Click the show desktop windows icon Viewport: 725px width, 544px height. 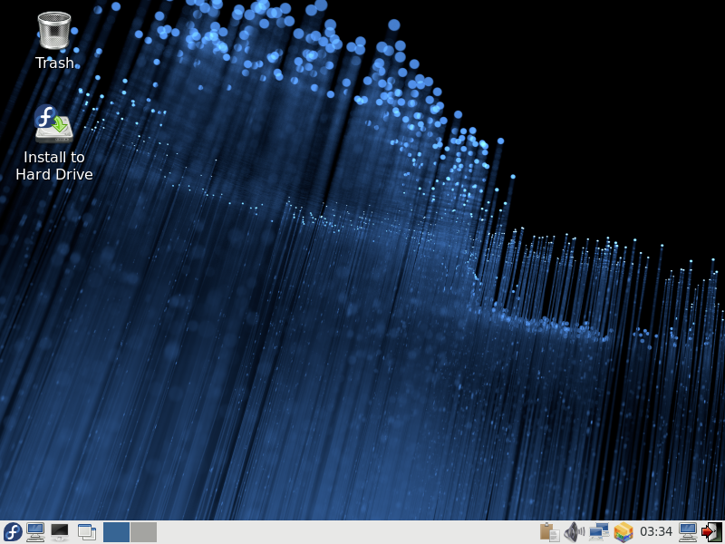pos(87,532)
